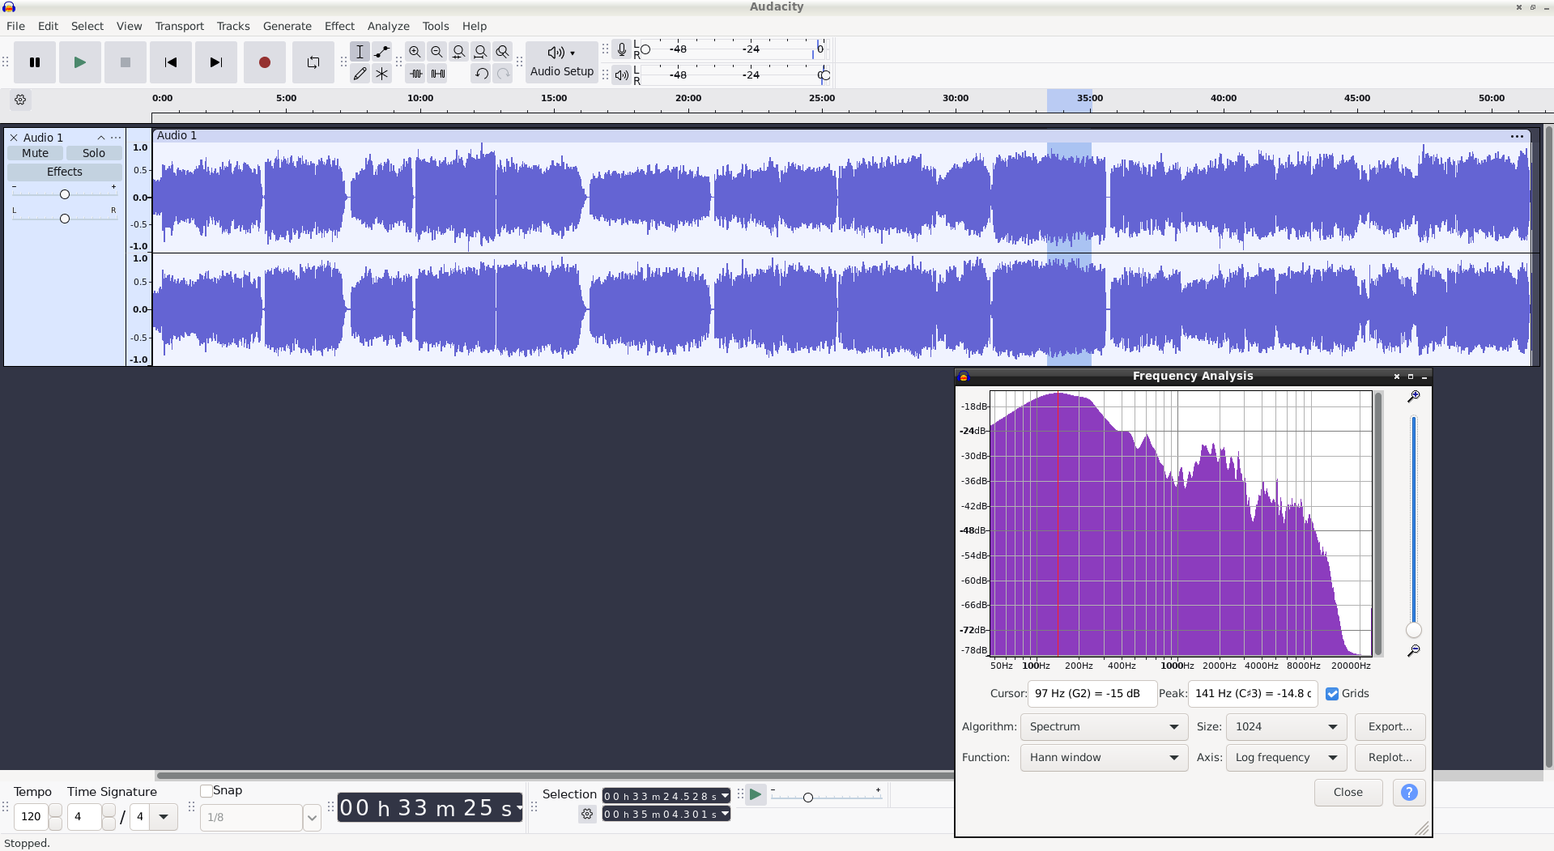This screenshot has width=1554, height=851.
Task: Click the red Record button
Action: tap(264, 62)
